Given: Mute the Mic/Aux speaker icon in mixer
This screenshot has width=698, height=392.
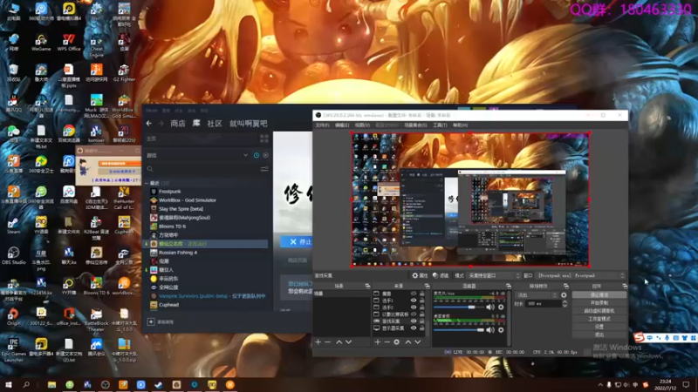Looking at the screenshot, I should (490, 308).
